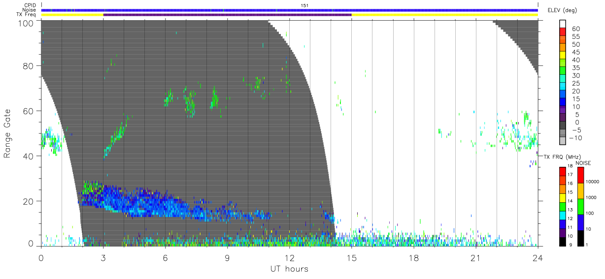Click the blue Noise bar along the top
Image resolution: width=605 pixels, height=279 pixels.
290,10
